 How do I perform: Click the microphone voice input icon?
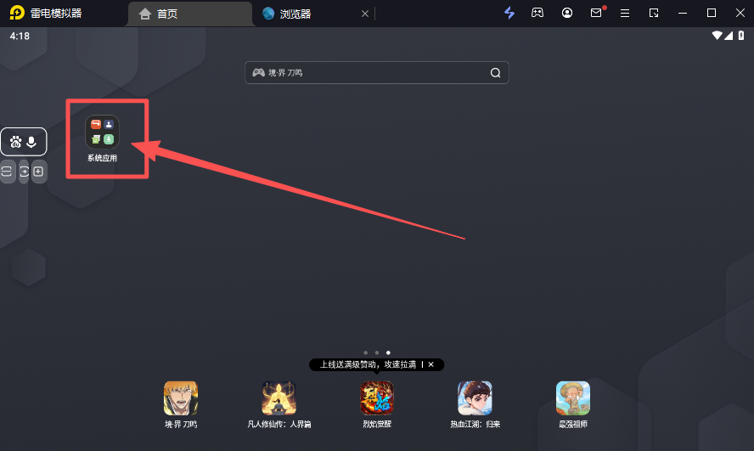pyautogui.click(x=31, y=142)
